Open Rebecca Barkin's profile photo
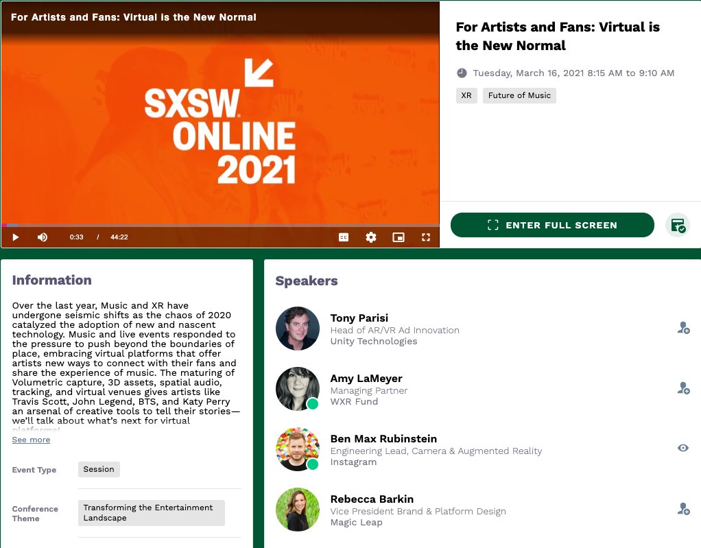 tap(298, 510)
